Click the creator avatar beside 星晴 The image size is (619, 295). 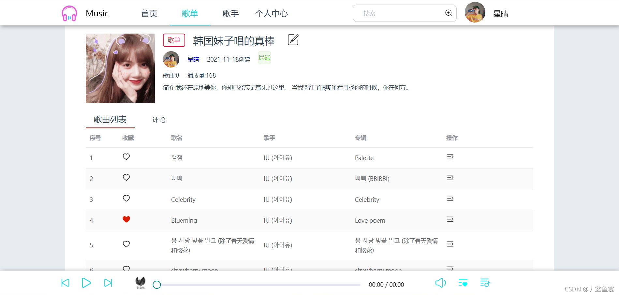(x=171, y=59)
